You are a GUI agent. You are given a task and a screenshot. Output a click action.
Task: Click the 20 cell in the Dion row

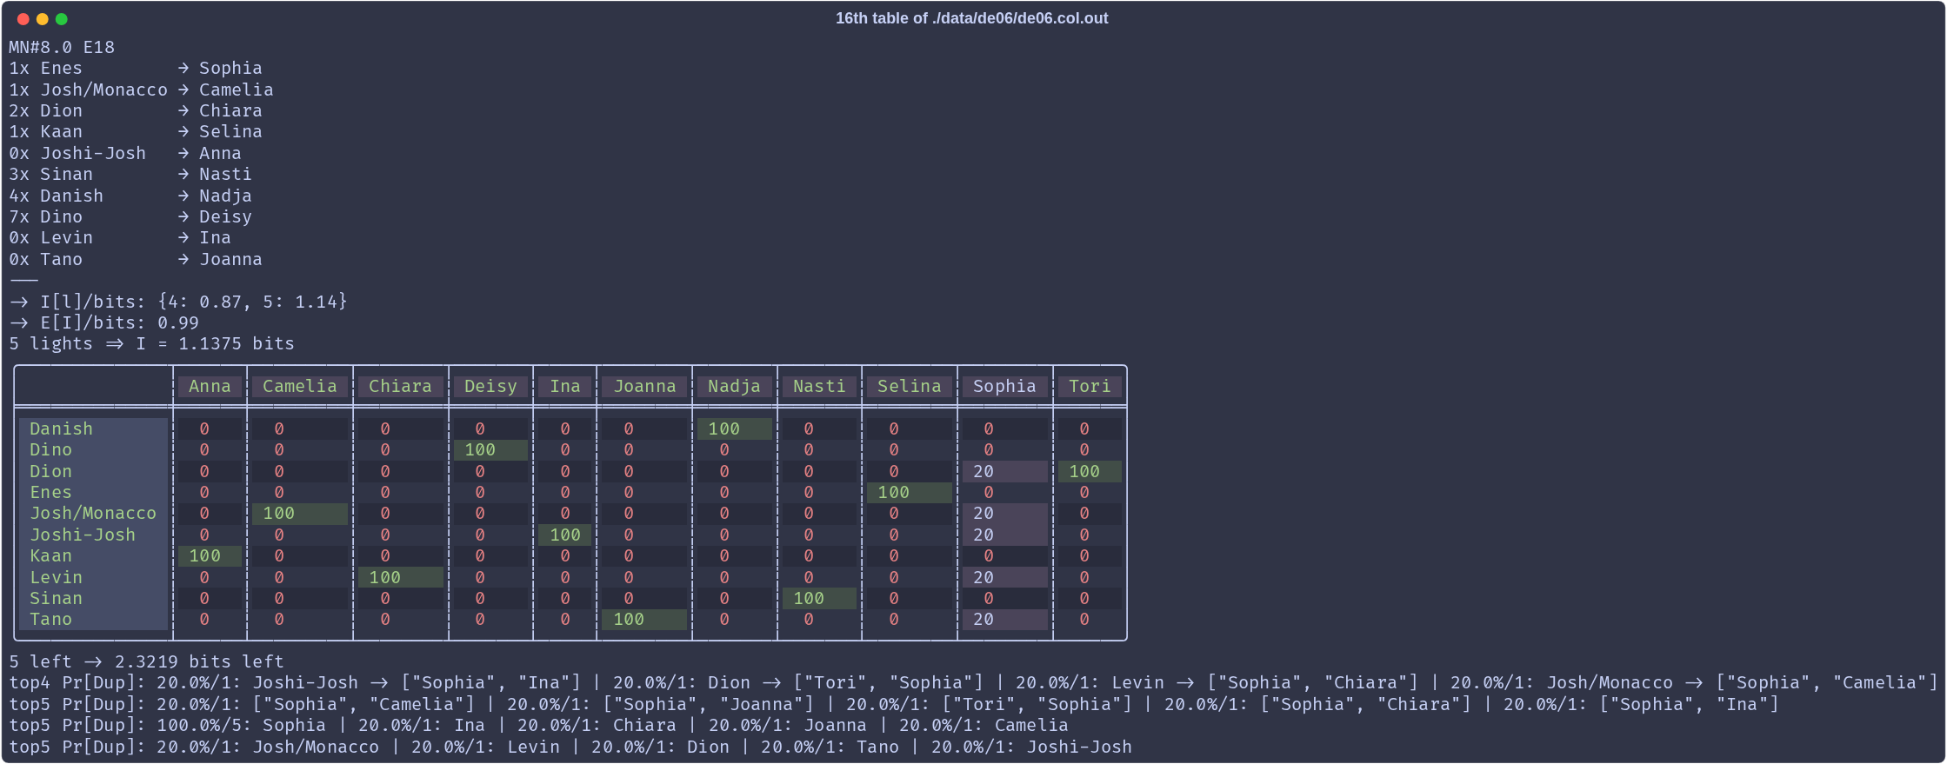coord(1004,471)
